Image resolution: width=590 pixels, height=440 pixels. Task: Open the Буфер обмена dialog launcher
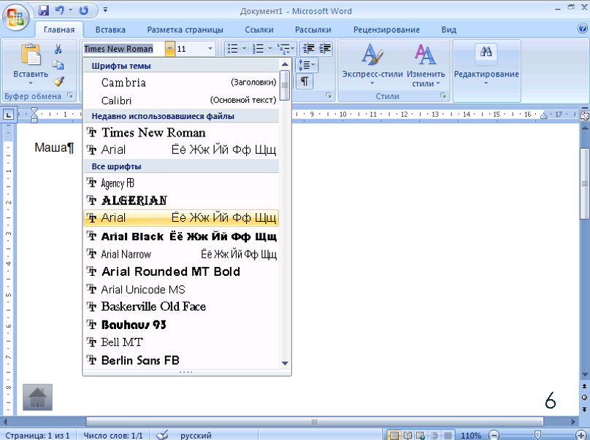pos(70,96)
